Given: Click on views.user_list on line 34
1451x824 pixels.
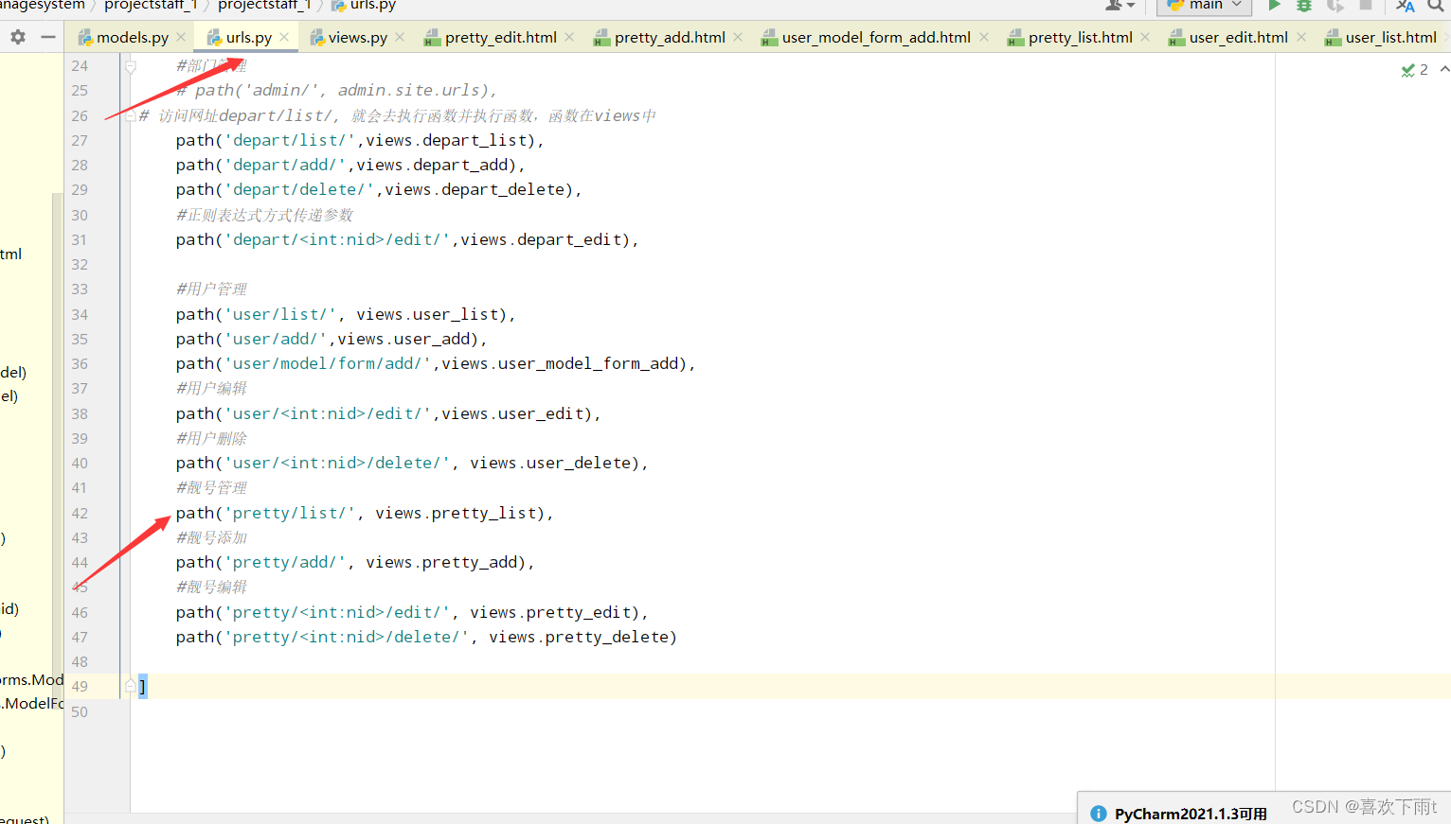Looking at the screenshot, I should point(427,314).
